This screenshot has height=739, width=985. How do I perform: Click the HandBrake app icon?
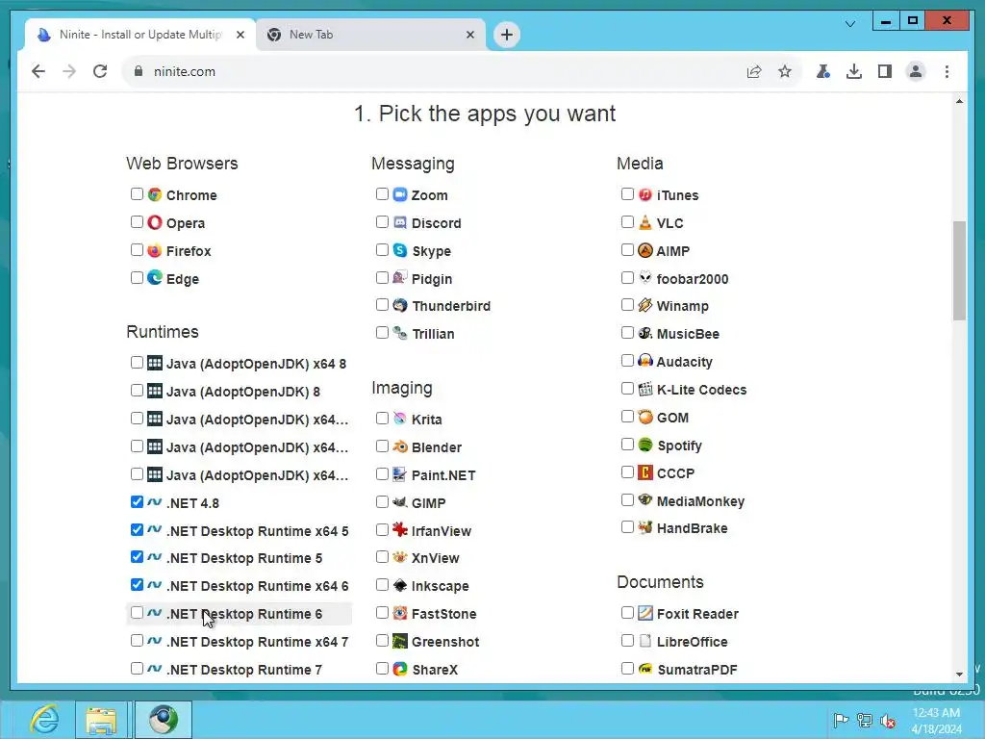645,528
